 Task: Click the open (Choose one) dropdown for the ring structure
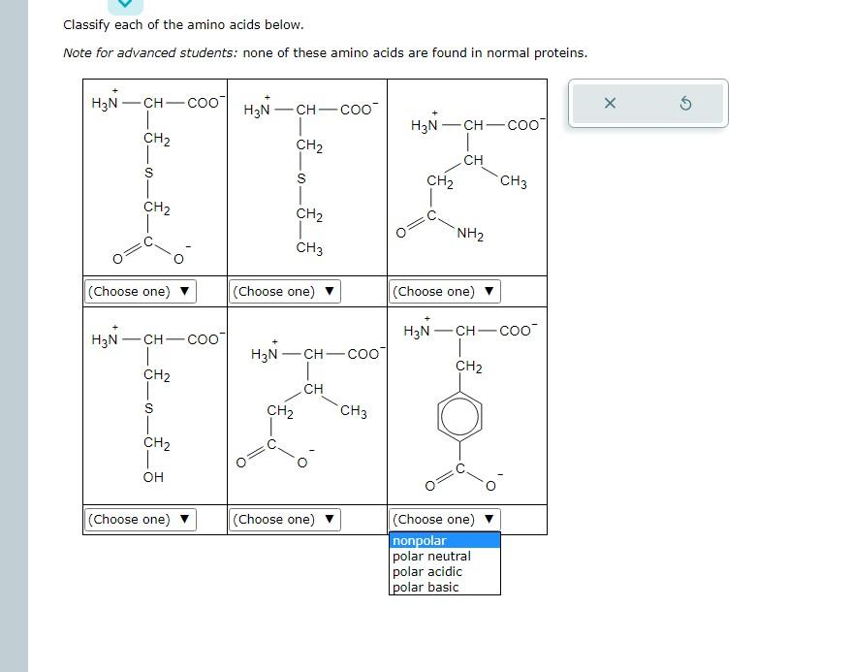tap(443, 519)
